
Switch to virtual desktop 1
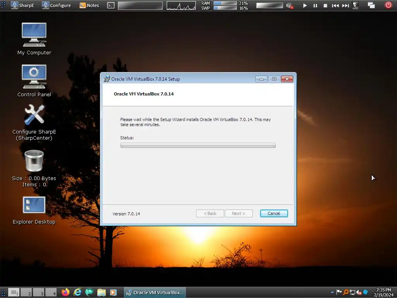[14, 292]
